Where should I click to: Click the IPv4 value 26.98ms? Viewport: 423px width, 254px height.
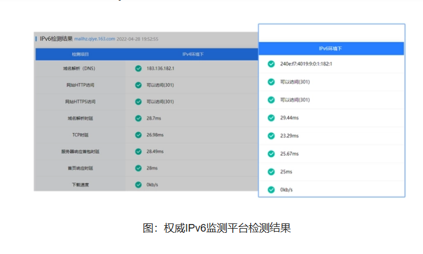click(155, 135)
